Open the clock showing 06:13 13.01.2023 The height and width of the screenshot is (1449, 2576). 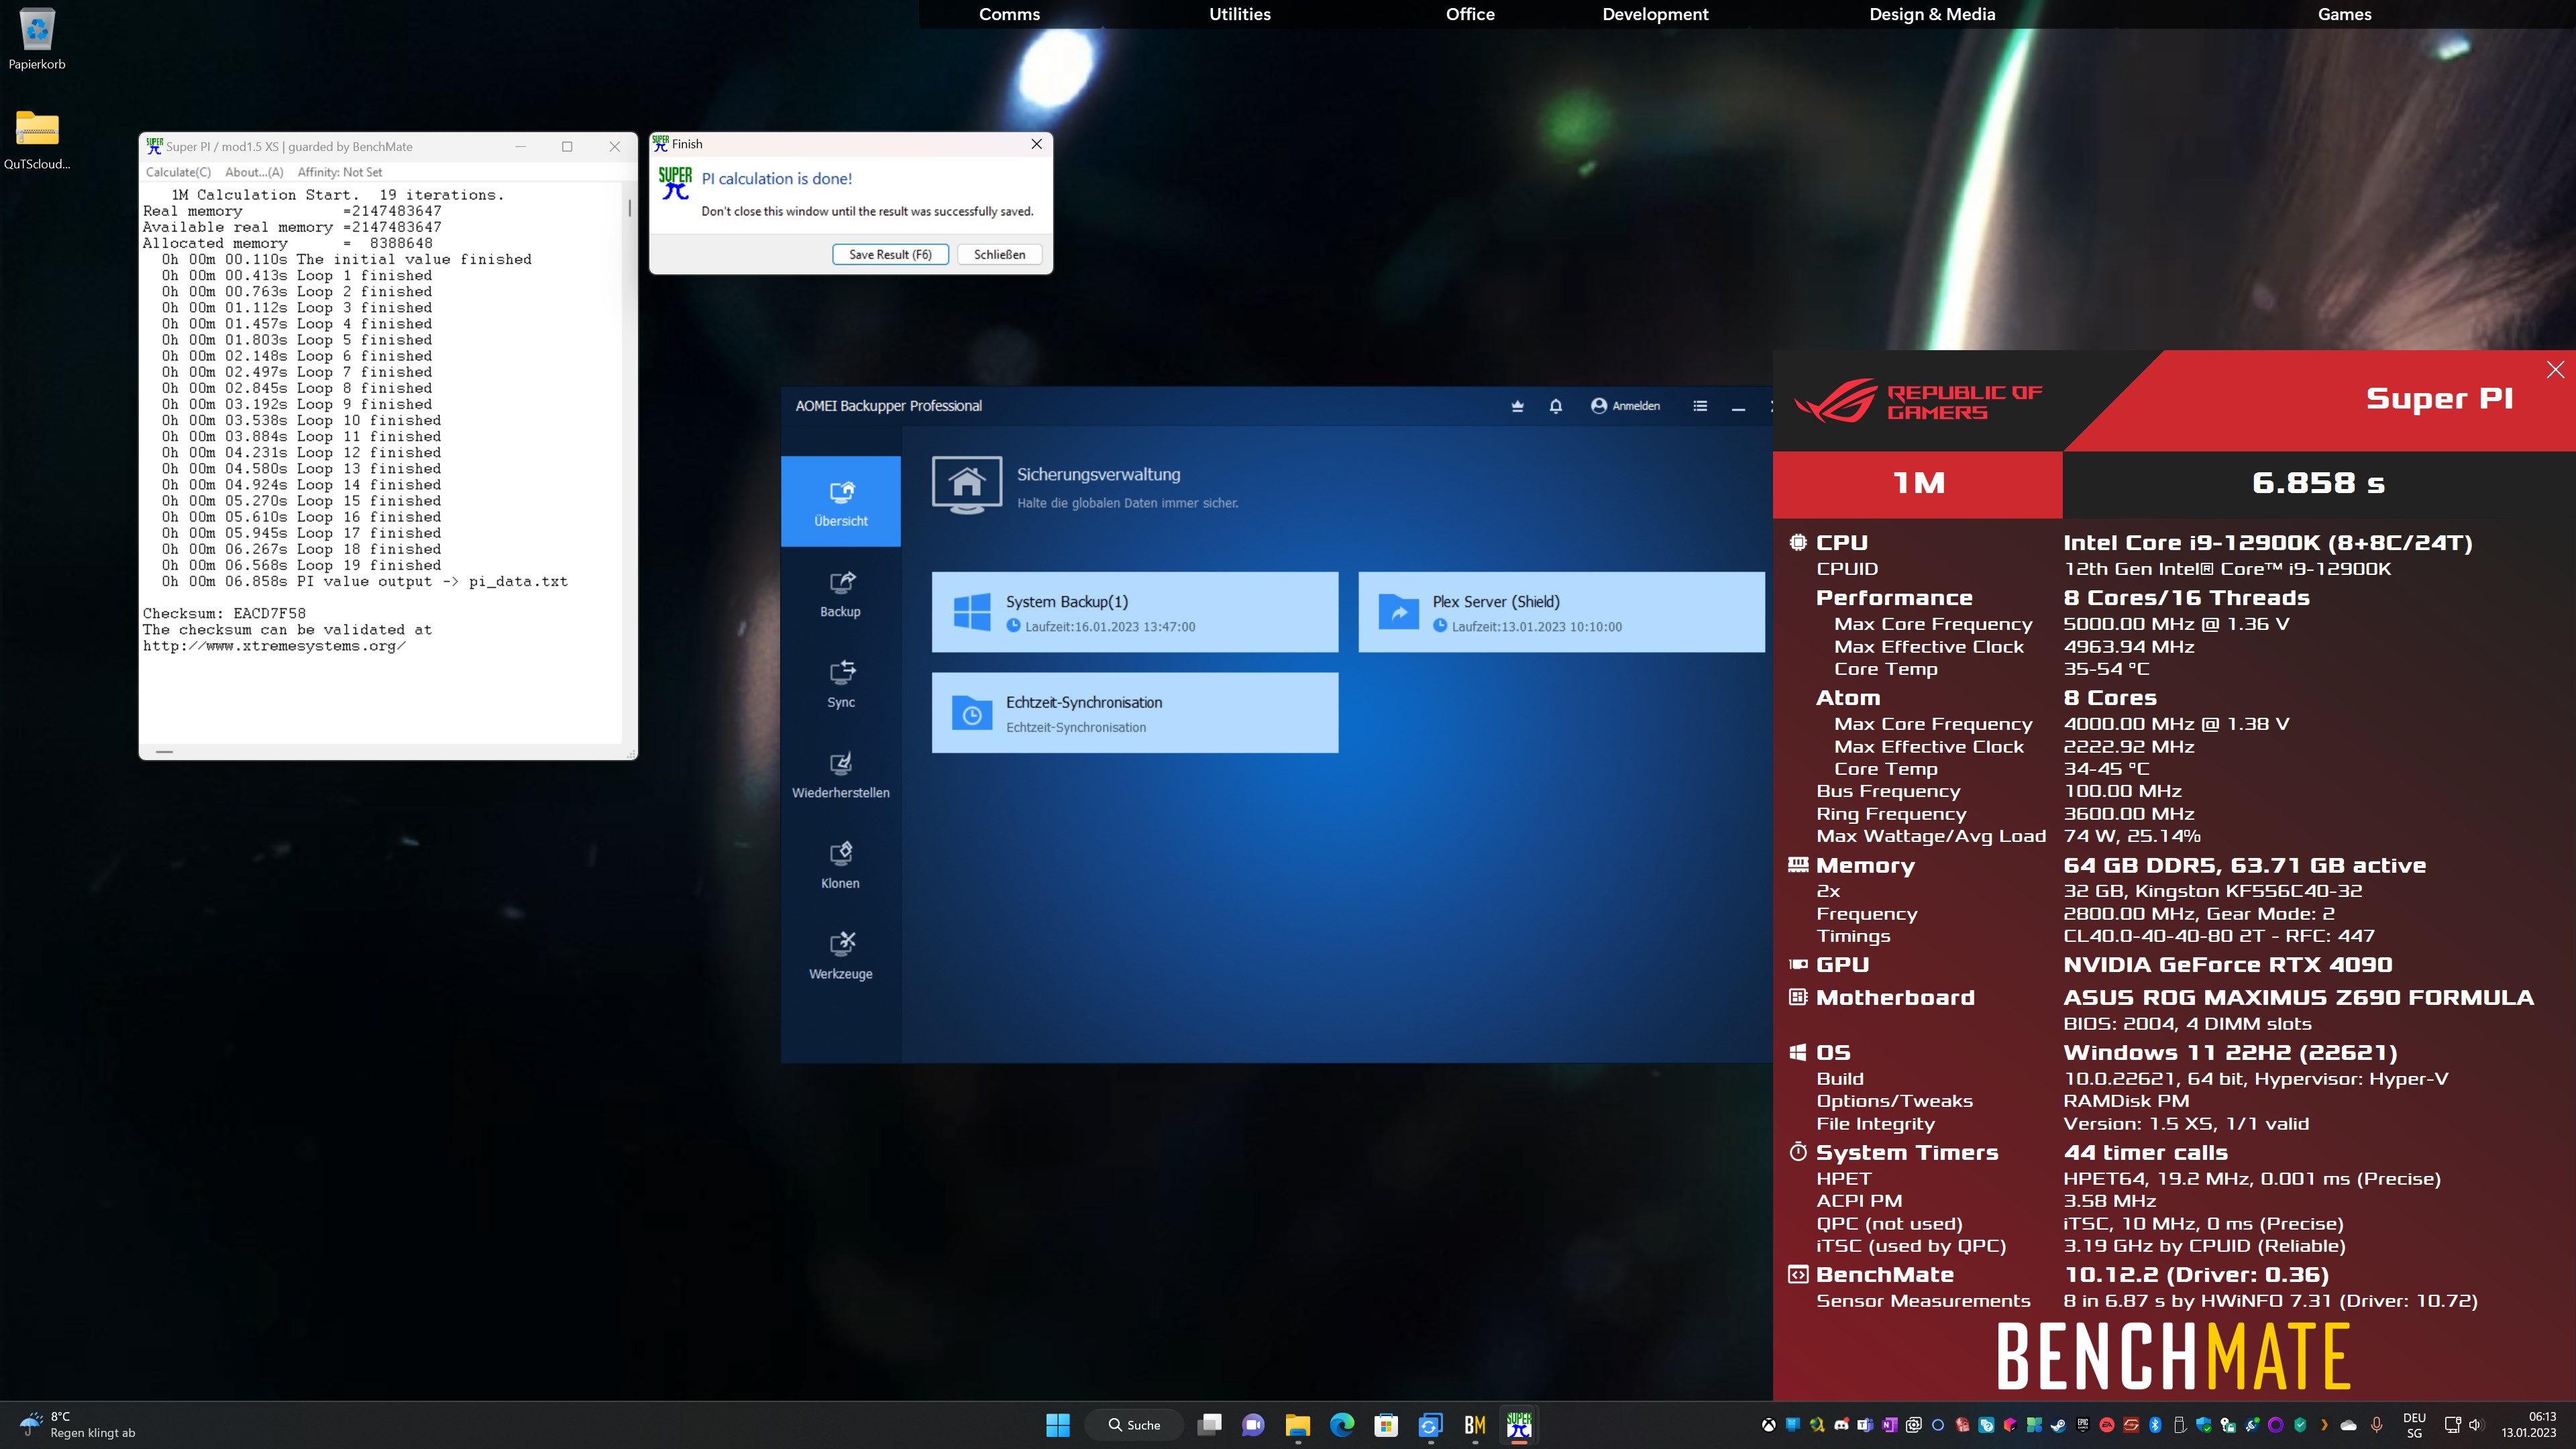[2529, 1425]
